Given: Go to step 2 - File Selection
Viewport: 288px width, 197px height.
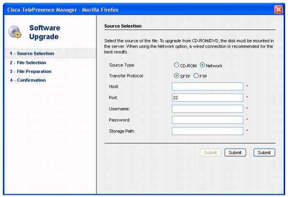Looking at the screenshot, I should click(x=28, y=63).
